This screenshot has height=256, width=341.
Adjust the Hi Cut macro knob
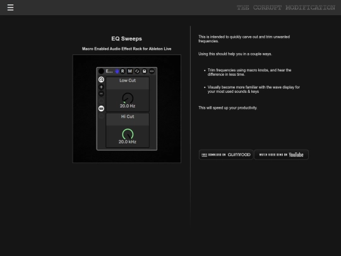pos(128,134)
